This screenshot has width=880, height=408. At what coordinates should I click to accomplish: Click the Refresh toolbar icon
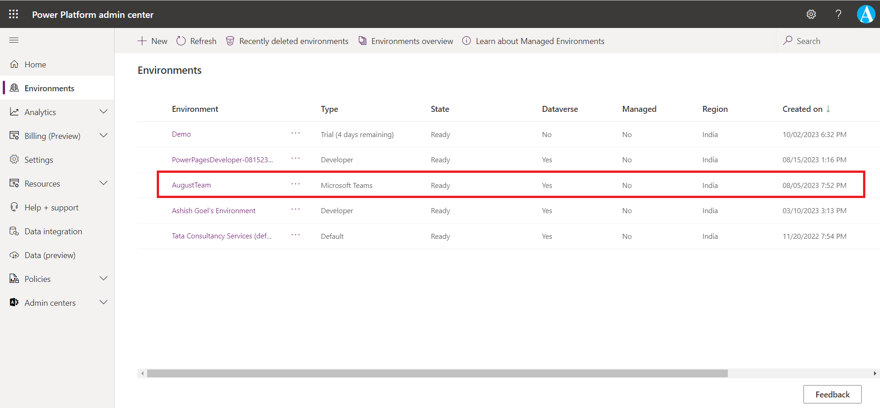[181, 41]
